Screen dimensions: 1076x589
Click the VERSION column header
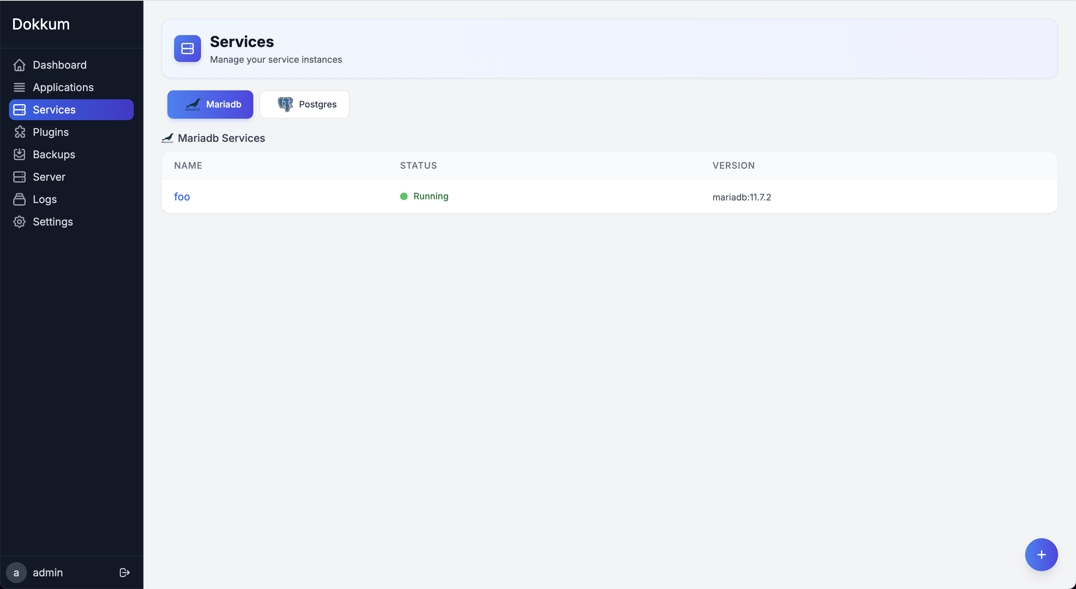[x=733, y=166]
